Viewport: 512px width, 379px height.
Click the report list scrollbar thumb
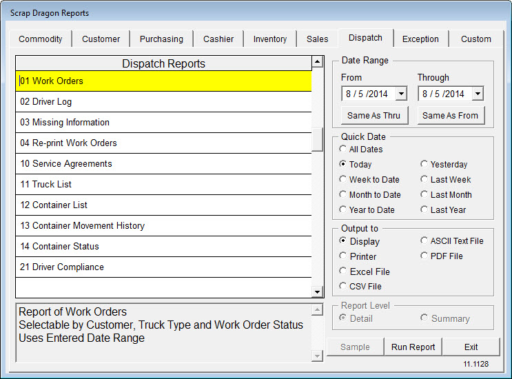coord(318,139)
